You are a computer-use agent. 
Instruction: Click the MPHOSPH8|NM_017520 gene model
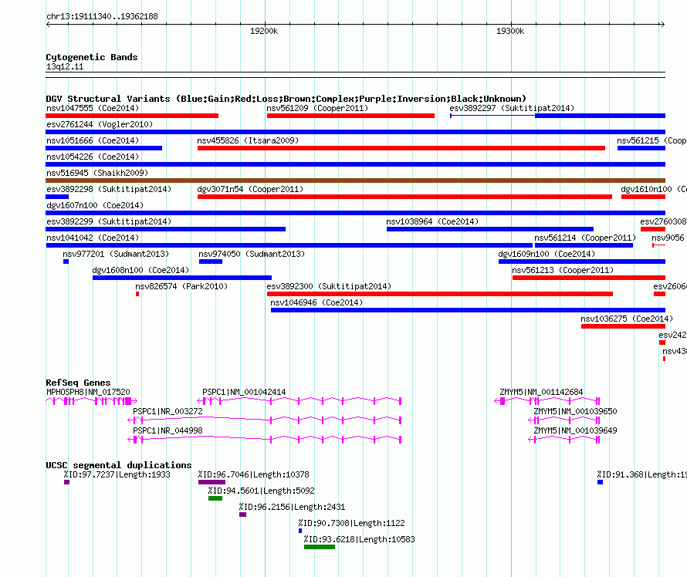(x=92, y=400)
